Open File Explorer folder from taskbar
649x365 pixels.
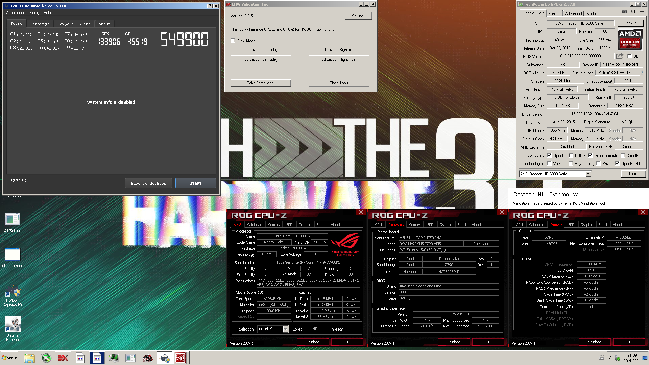(29, 358)
